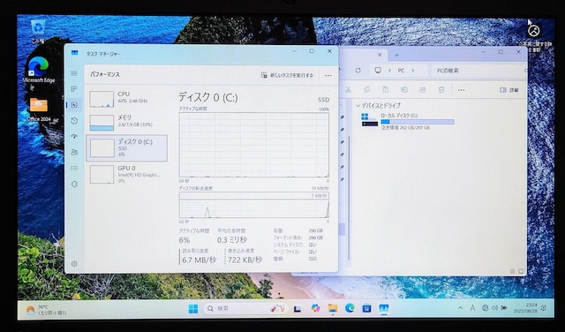The height and width of the screenshot is (332, 565).
Task: Open Task View from taskbar
Action: tap(298, 308)
